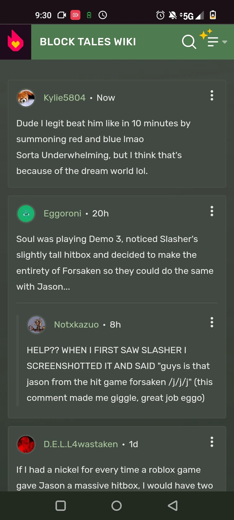Click the Block Tales Wiki flame logo

(x=15, y=42)
